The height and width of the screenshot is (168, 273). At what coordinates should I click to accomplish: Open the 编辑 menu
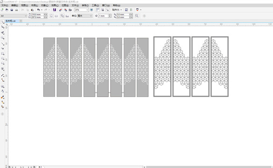pos(14,6)
